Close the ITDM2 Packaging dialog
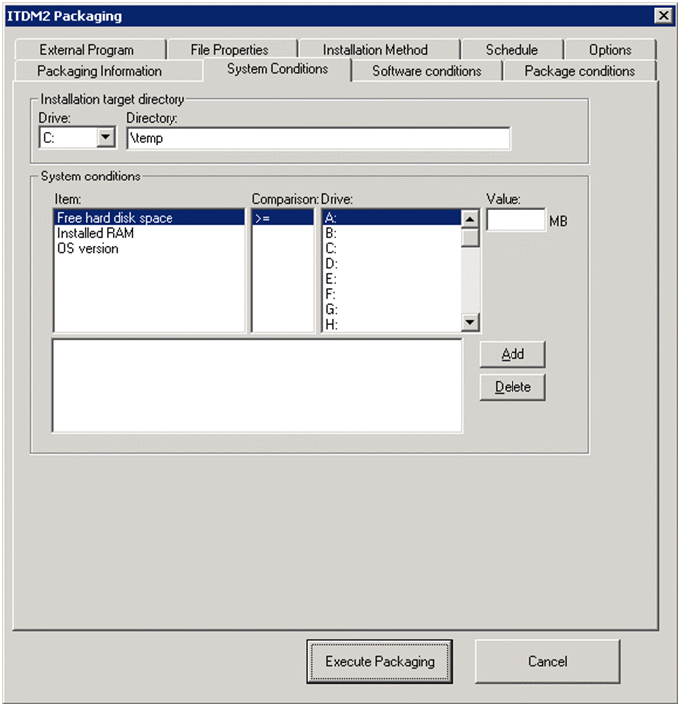 click(x=664, y=16)
